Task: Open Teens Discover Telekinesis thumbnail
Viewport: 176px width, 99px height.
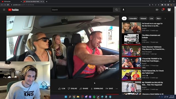Action: point(131,51)
